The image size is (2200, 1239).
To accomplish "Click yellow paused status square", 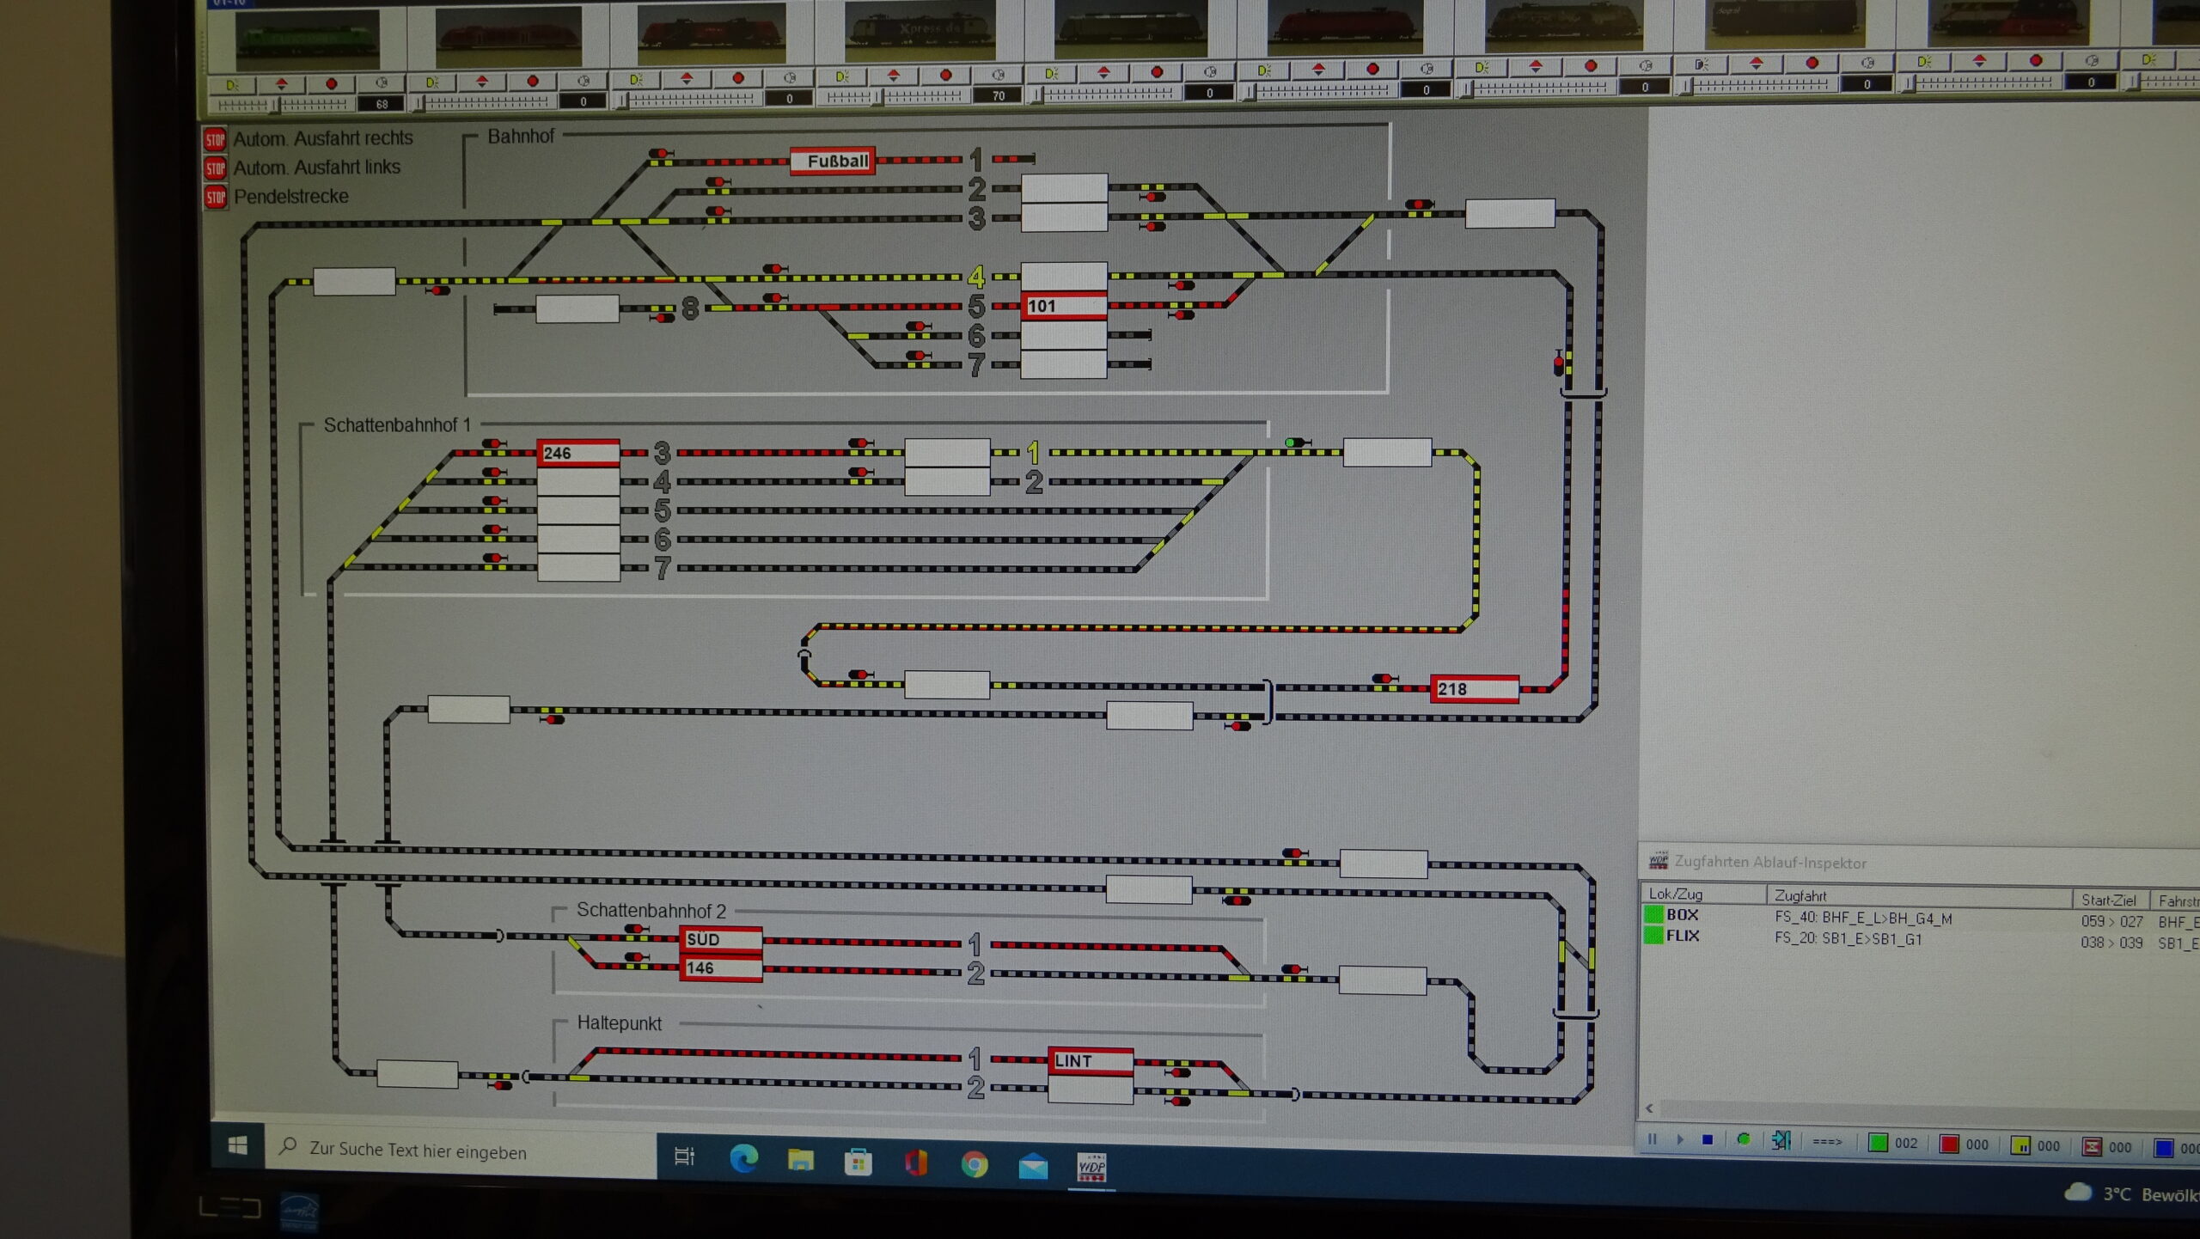I will click(2021, 1146).
